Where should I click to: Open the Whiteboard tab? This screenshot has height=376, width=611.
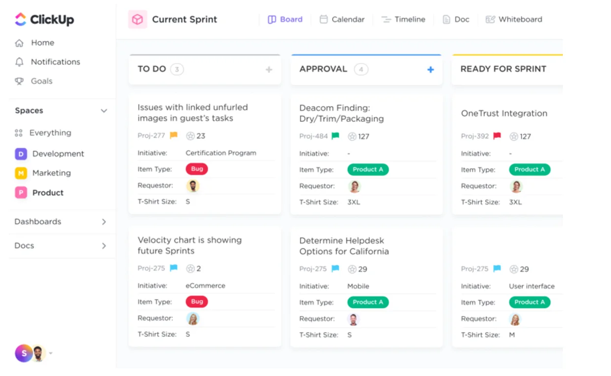[514, 20]
